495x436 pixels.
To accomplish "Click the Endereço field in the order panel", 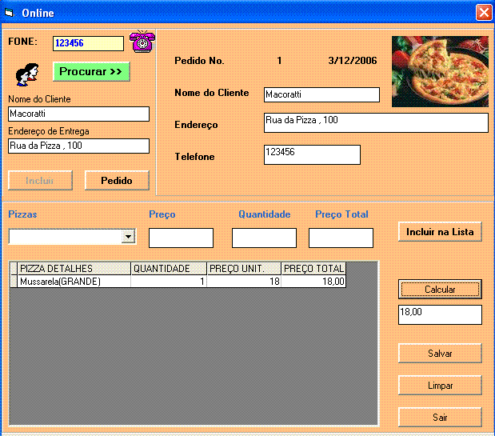I will click(376, 123).
